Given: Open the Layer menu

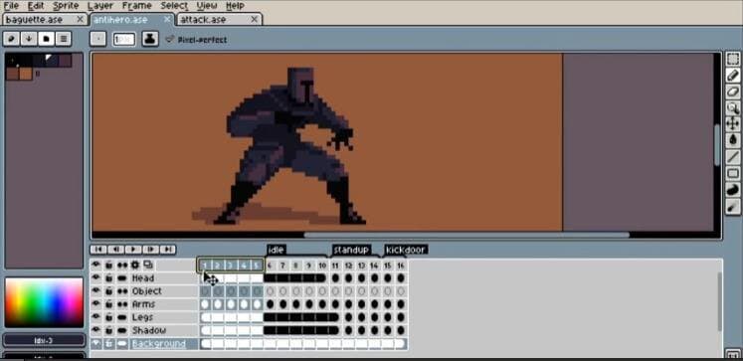Looking at the screenshot, I should pos(100,6).
